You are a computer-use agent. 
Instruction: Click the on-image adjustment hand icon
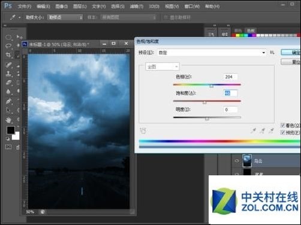pos(143,131)
